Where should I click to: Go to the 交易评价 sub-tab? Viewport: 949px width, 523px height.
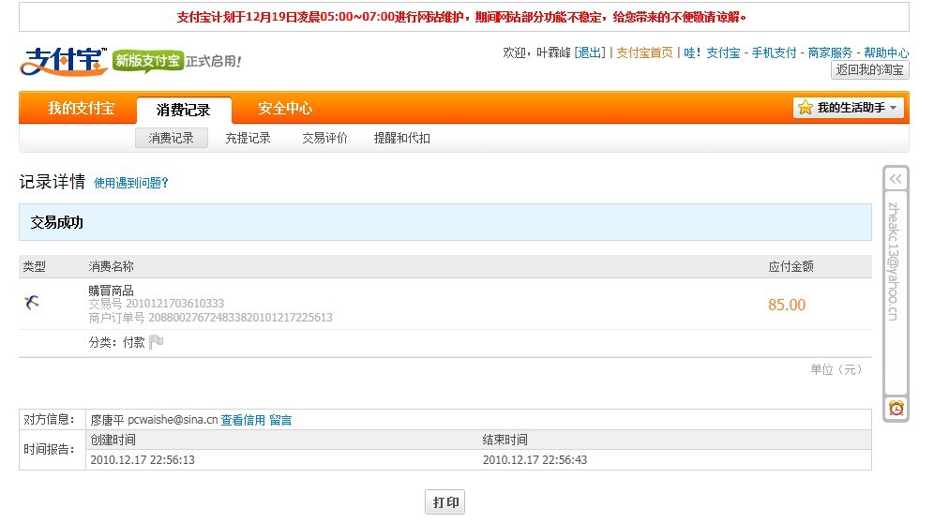[x=324, y=138]
